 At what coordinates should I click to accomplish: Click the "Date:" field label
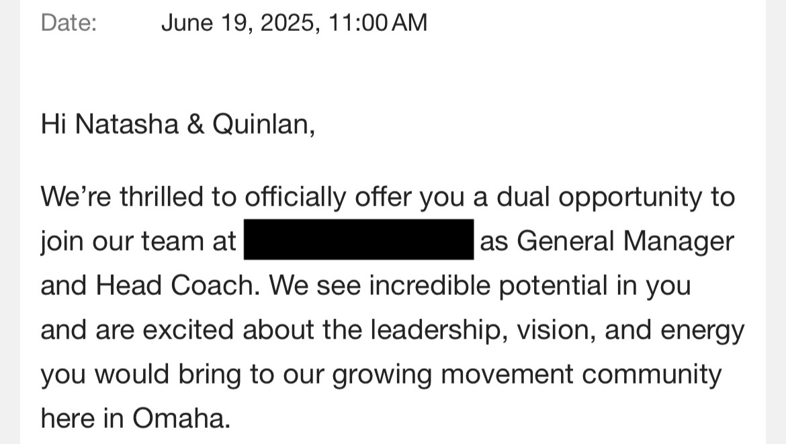coord(69,23)
